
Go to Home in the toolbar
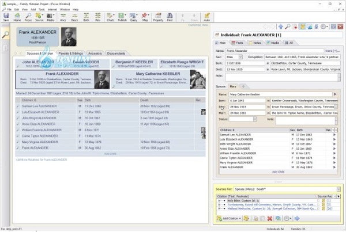click(17, 17)
